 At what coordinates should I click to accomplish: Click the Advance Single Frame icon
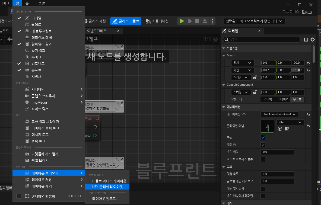pyautogui.click(x=190, y=21)
